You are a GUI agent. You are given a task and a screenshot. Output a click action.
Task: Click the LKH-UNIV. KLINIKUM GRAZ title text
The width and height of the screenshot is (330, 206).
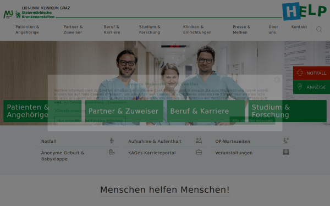coord(46,8)
